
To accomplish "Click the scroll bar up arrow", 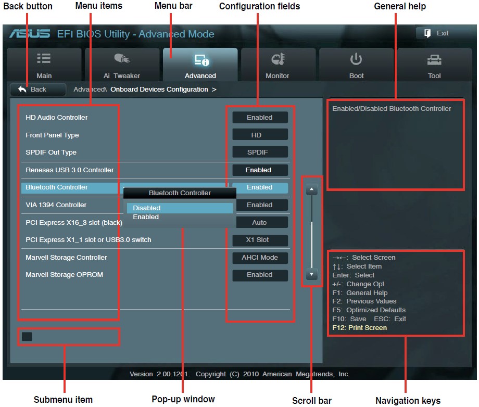I will (312, 190).
